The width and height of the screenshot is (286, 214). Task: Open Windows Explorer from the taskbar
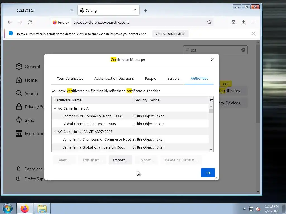pyautogui.click(x=42, y=208)
